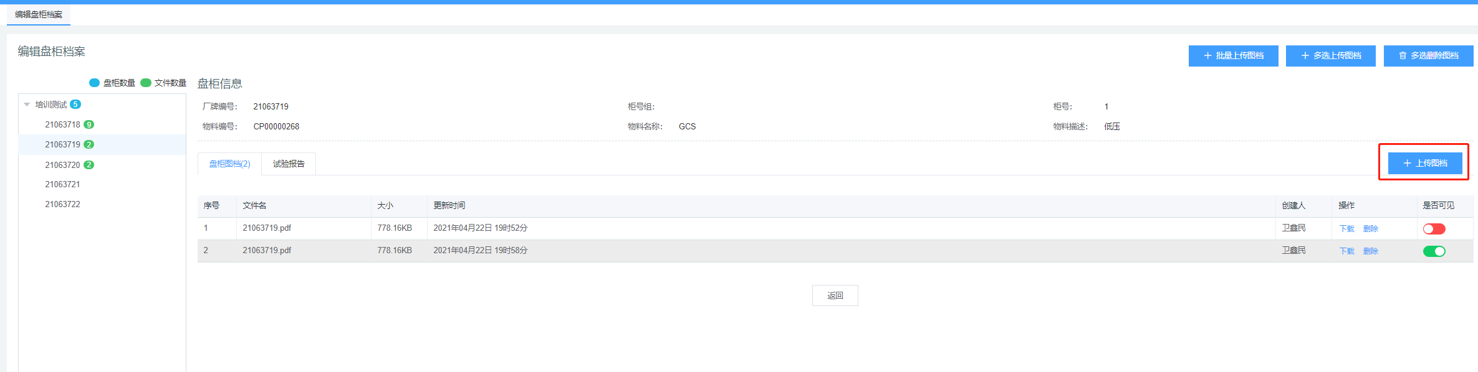The image size is (1478, 372).
Task: Click the 多选上传图档 multi-select upload button
Action: [x=1330, y=55]
